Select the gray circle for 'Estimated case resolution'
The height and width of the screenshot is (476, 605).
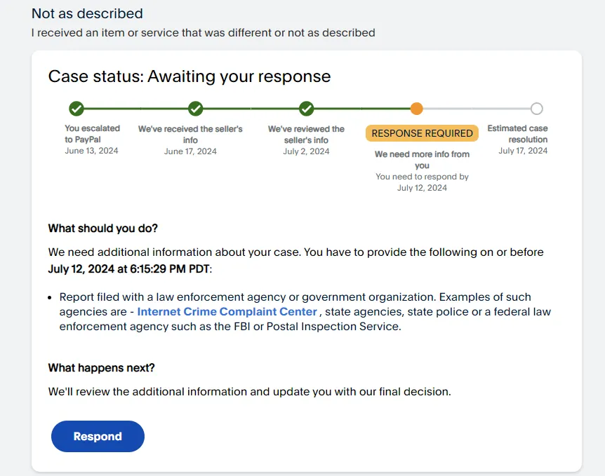coord(536,109)
